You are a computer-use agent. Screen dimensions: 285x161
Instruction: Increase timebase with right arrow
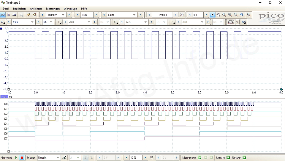[x=69, y=15]
